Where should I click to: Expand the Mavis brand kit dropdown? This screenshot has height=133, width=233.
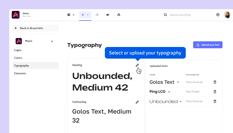point(52,41)
